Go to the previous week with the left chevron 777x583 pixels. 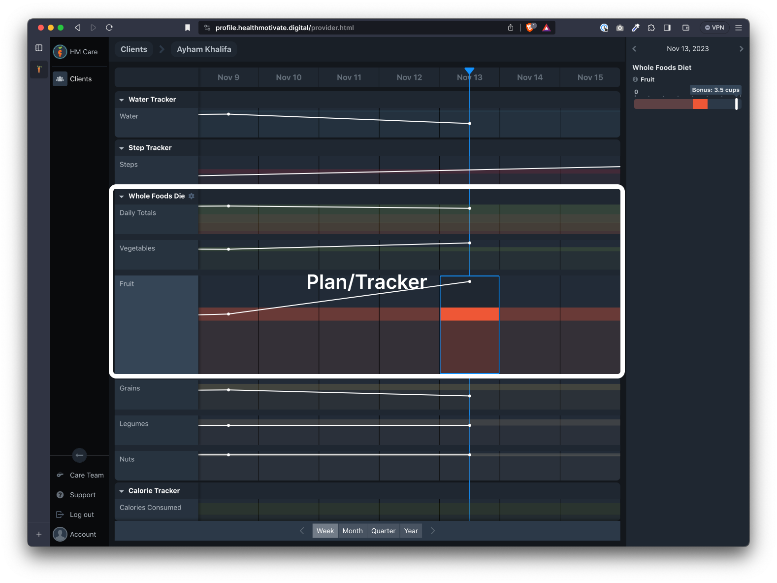click(x=302, y=531)
